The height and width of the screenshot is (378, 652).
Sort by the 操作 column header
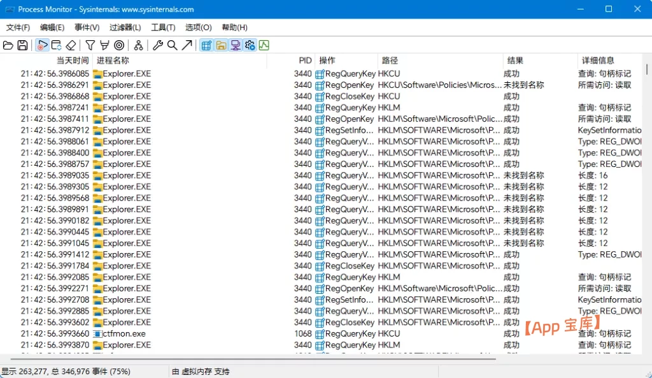click(x=346, y=61)
